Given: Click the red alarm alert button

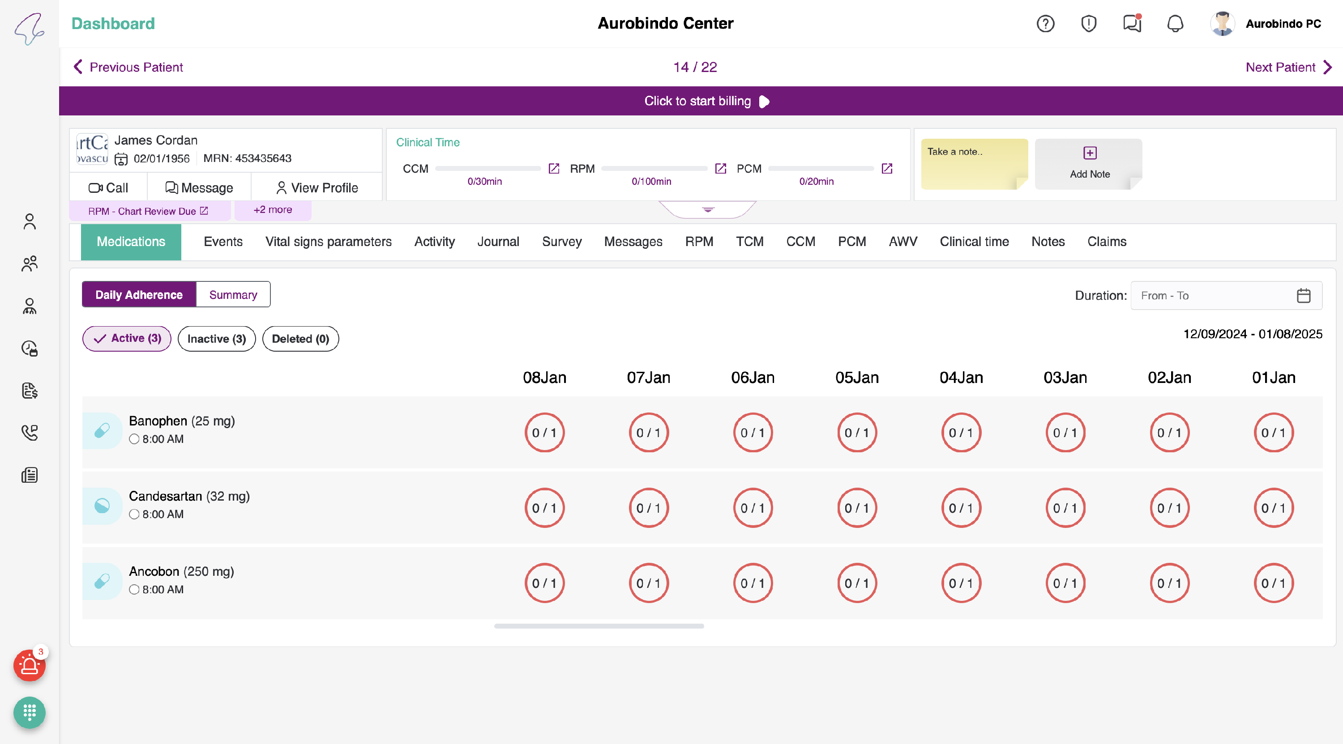Looking at the screenshot, I should pyautogui.click(x=29, y=665).
